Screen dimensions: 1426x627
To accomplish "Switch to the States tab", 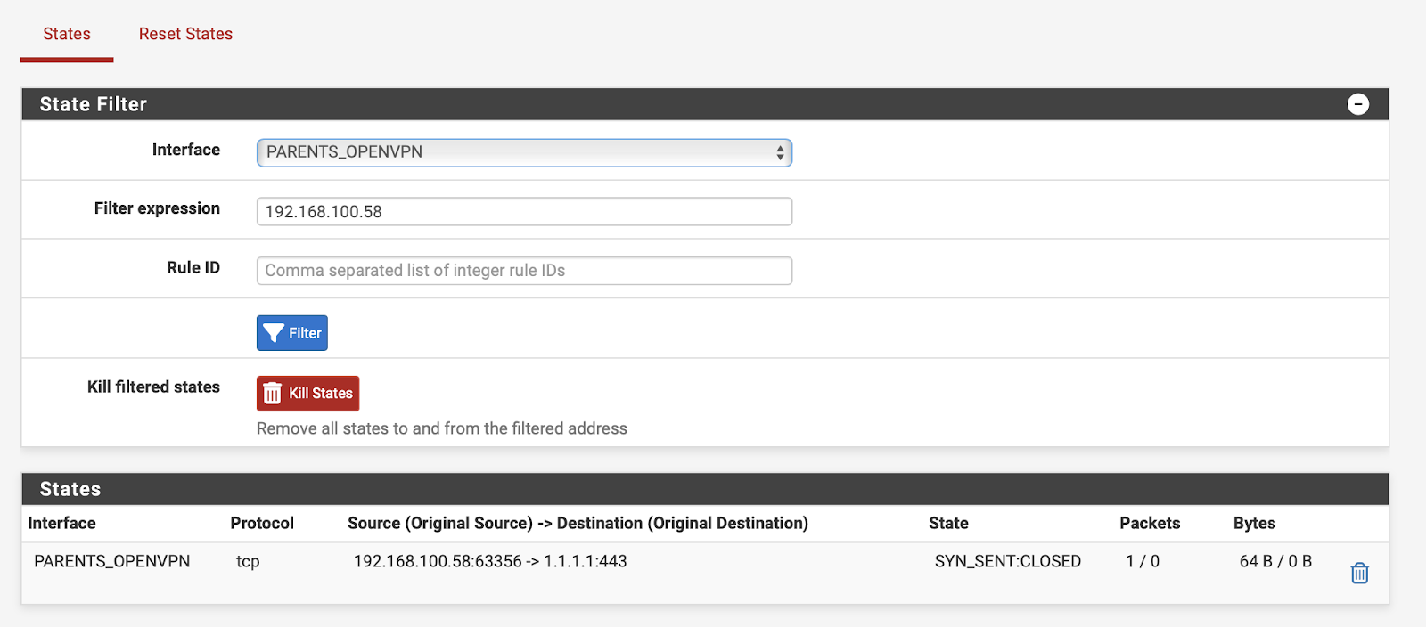I will pos(67,34).
